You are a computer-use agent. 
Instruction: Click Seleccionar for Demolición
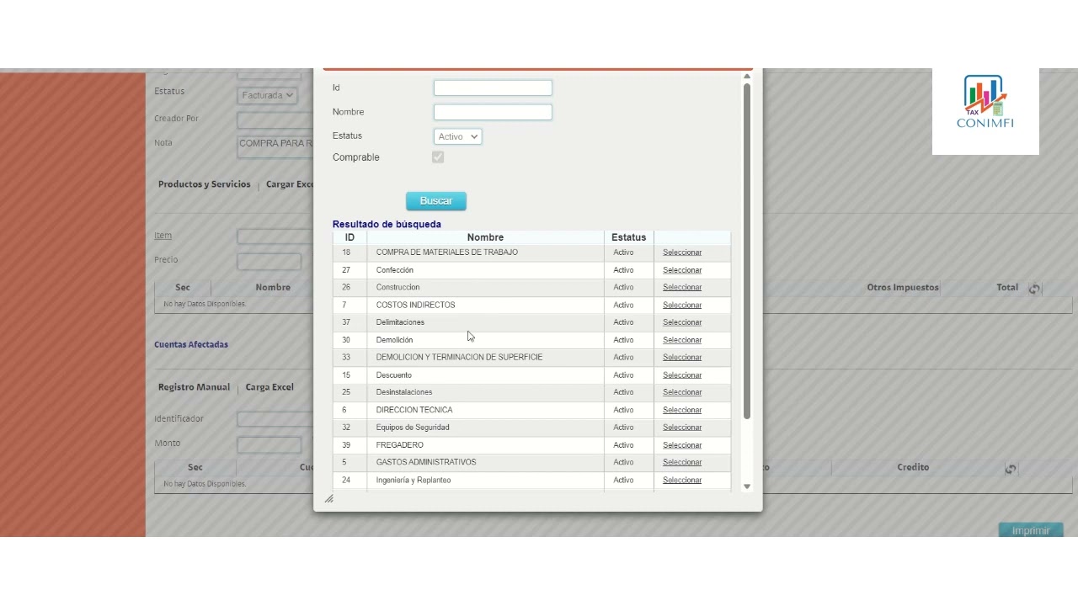(682, 340)
